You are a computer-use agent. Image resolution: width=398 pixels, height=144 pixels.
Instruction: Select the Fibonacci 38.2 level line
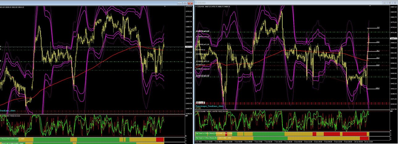(373, 51)
